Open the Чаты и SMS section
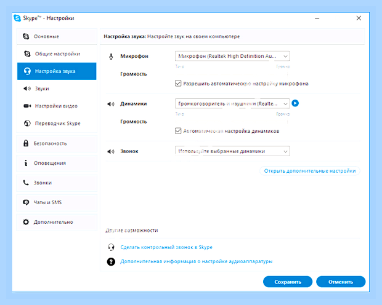Screen dimensions: 382x305 click(57, 202)
